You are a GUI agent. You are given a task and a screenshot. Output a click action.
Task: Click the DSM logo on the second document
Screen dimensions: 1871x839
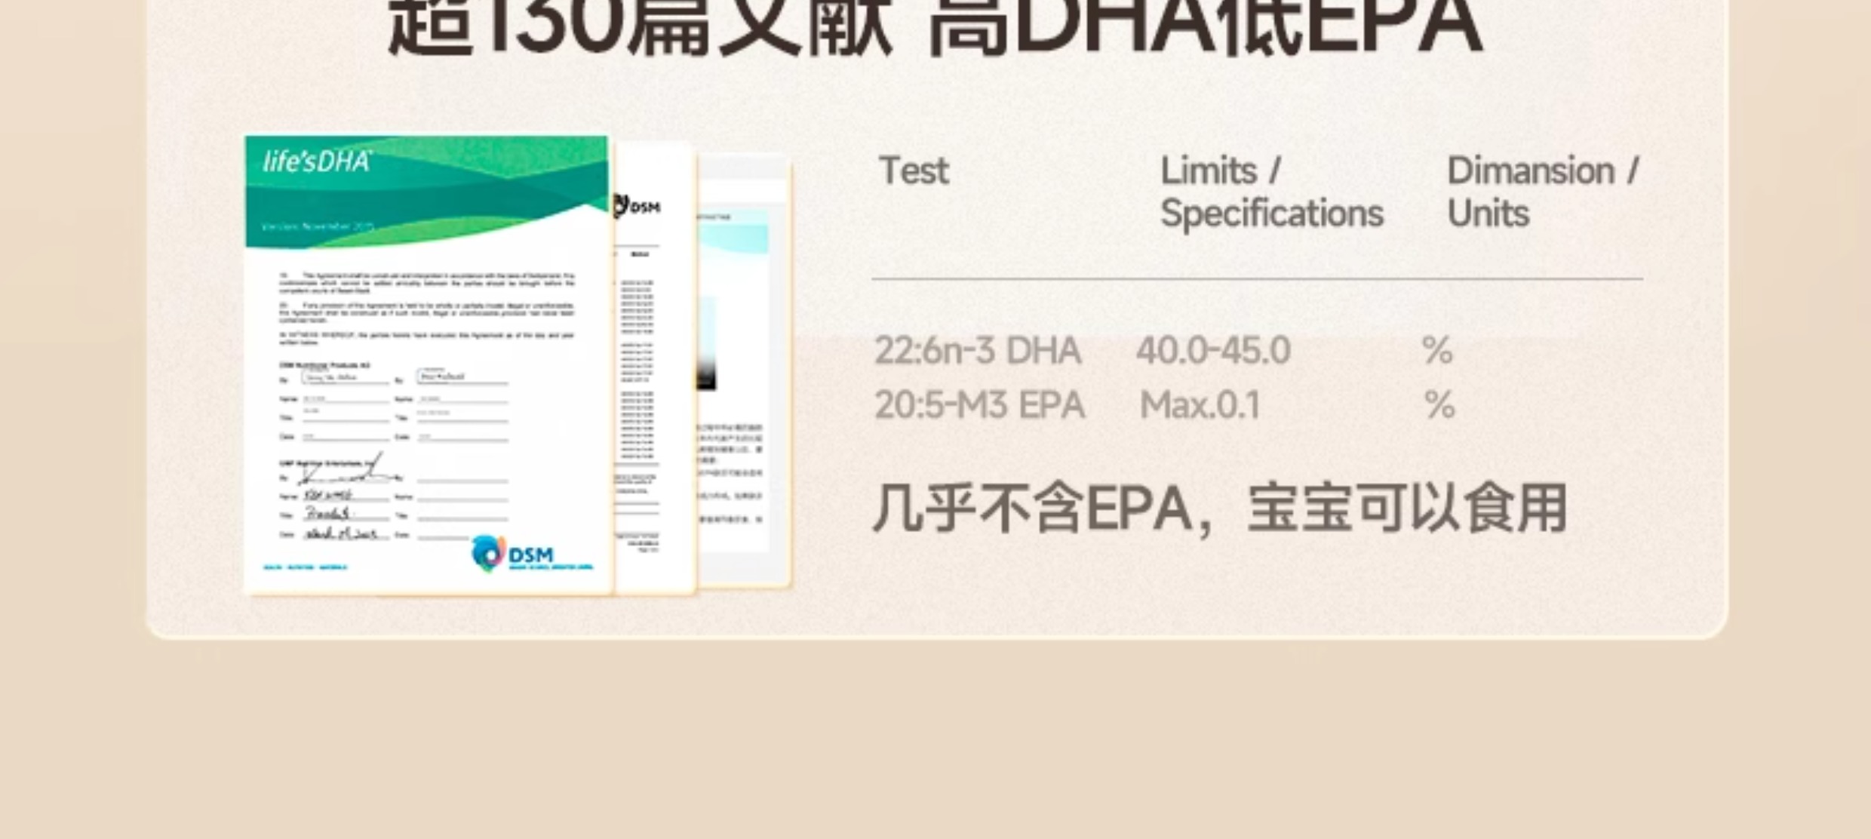[638, 206]
